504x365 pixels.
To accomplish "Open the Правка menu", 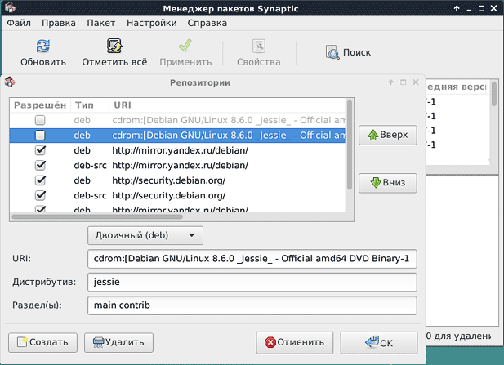I will (59, 23).
